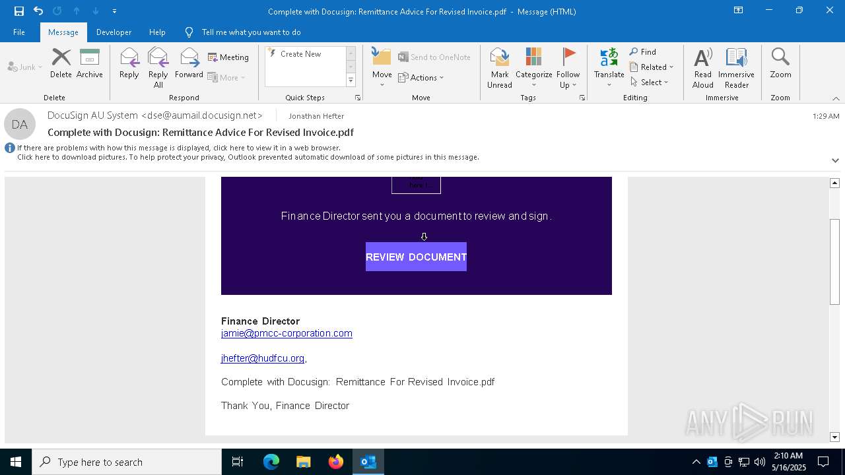Click the message scrollbar thumb
The height and width of the screenshot is (475, 845).
tap(835, 261)
